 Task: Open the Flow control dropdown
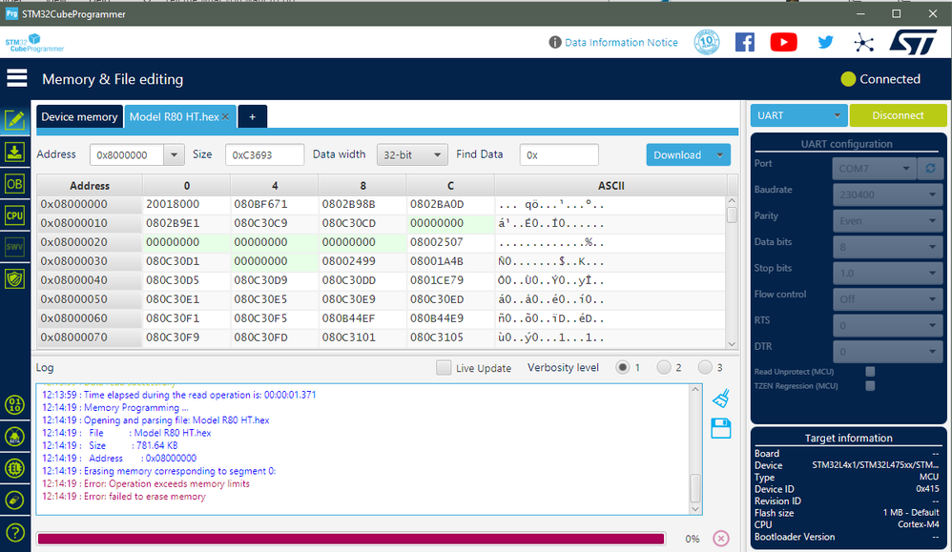pyautogui.click(x=887, y=299)
